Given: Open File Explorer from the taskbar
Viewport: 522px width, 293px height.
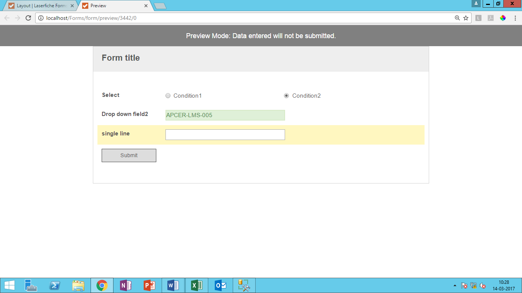Looking at the screenshot, I should pyautogui.click(x=78, y=285).
